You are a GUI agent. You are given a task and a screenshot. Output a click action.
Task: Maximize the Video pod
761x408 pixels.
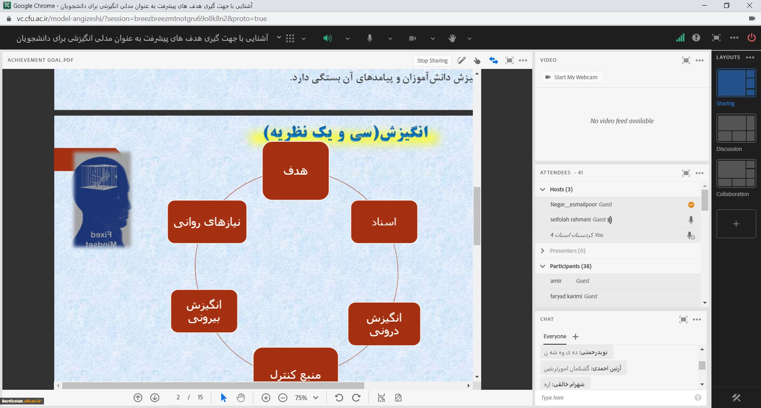686,61
